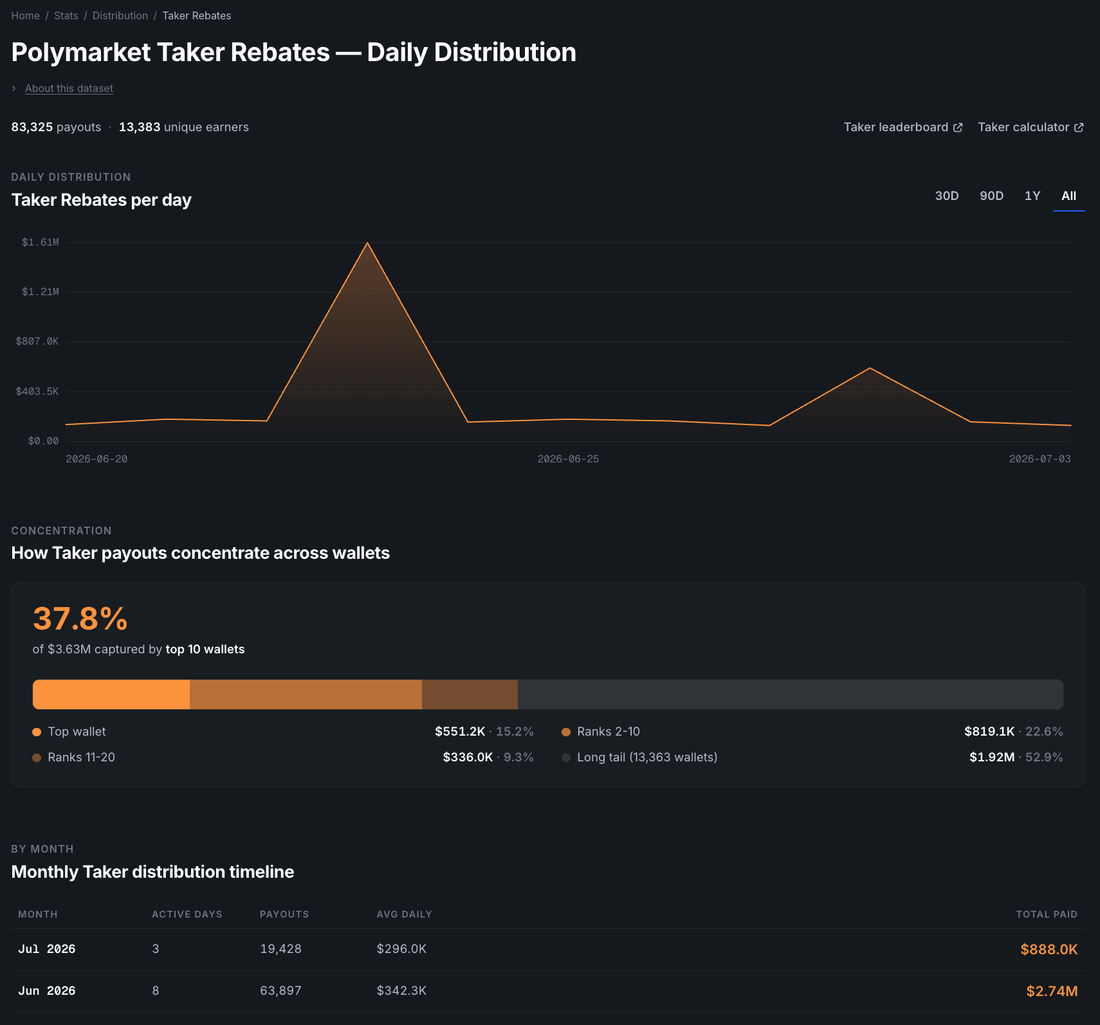Screen dimensions: 1100x1025
Task: Select the $888.0K total paid cell
Action: pyautogui.click(x=1049, y=949)
